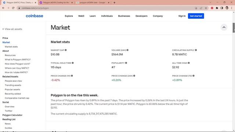Close the Polygon (MATIC) Price tab

(35, 3)
